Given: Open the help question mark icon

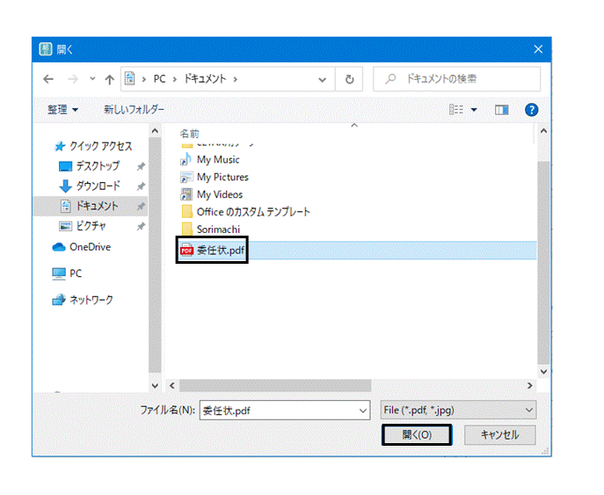Looking at the screenshot, I should tap(531, 110).
